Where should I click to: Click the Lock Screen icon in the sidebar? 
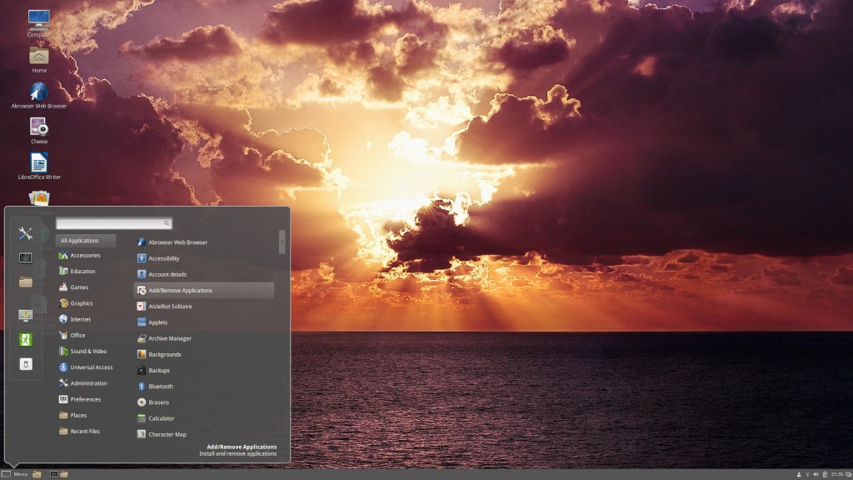[x=25, y=315]
